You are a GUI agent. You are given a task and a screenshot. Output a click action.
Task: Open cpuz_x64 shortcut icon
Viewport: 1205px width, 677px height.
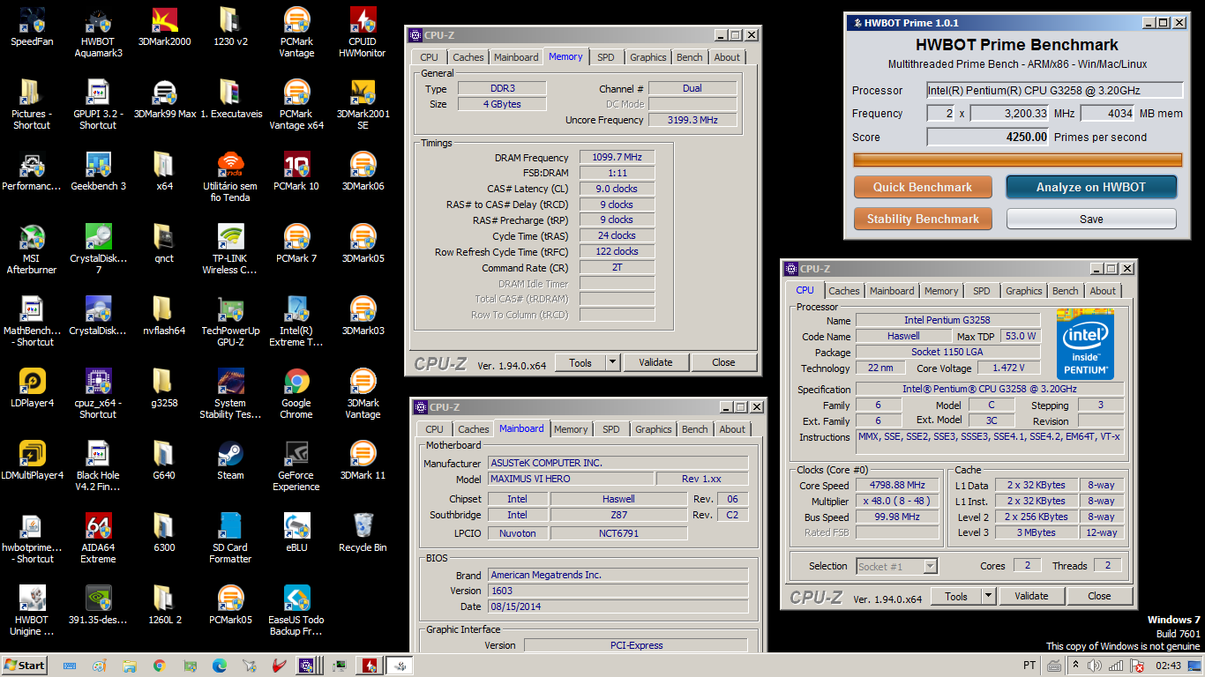pyautogui.click(x=98, y=393)
